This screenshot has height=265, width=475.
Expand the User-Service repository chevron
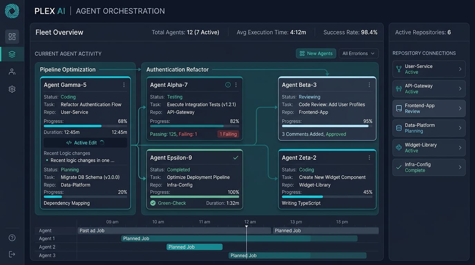tap(460, 69)
